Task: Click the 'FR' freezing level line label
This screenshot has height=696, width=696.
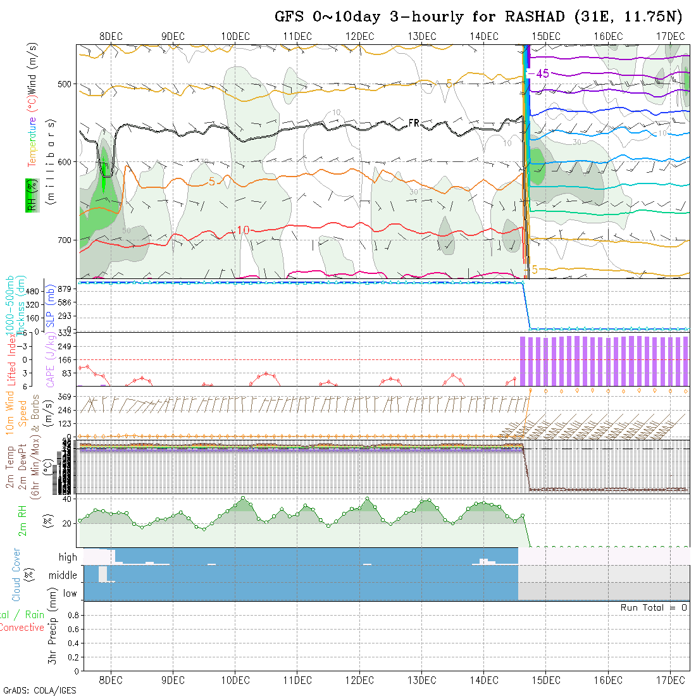Action: 414,123
